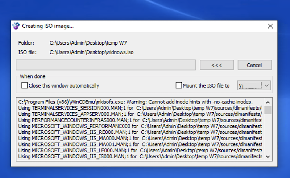This screenshot has height=178, width=290.
Task: Select the MICROSOFT_WINDOWS_IIS_IS000.MAN log line
Action: pos(140,156)
